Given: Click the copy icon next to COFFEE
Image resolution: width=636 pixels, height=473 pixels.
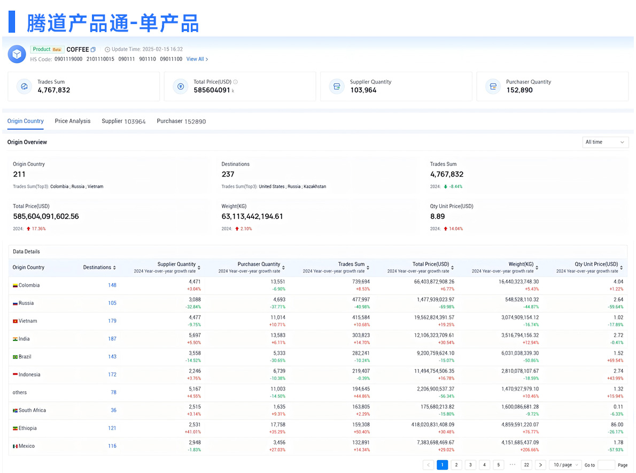Looking at the screenshot, I should coord(94,50).
